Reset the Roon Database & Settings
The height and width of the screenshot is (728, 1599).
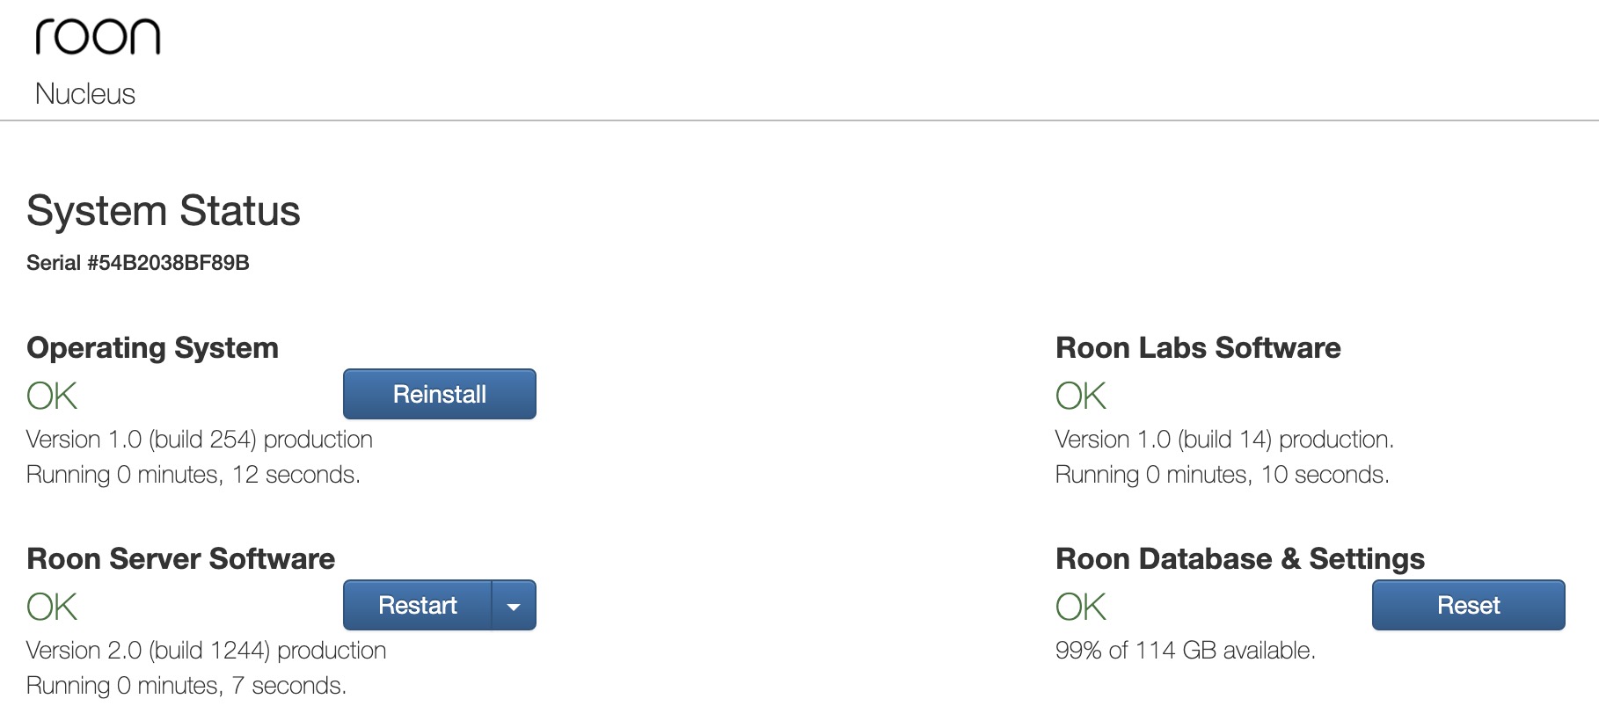coord(1468,605)
